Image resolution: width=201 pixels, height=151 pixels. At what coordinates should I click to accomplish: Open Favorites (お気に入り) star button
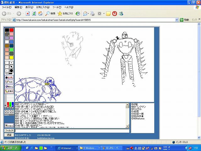tap(65, 14)
